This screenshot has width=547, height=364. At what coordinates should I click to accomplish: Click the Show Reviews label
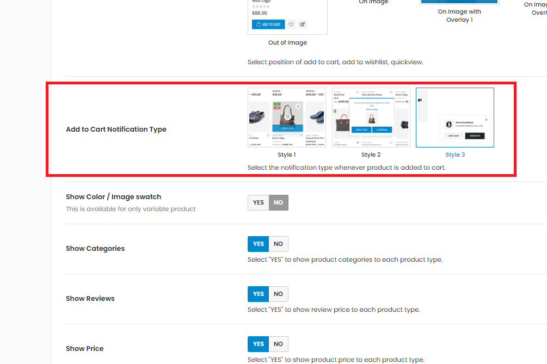[90, 299]
